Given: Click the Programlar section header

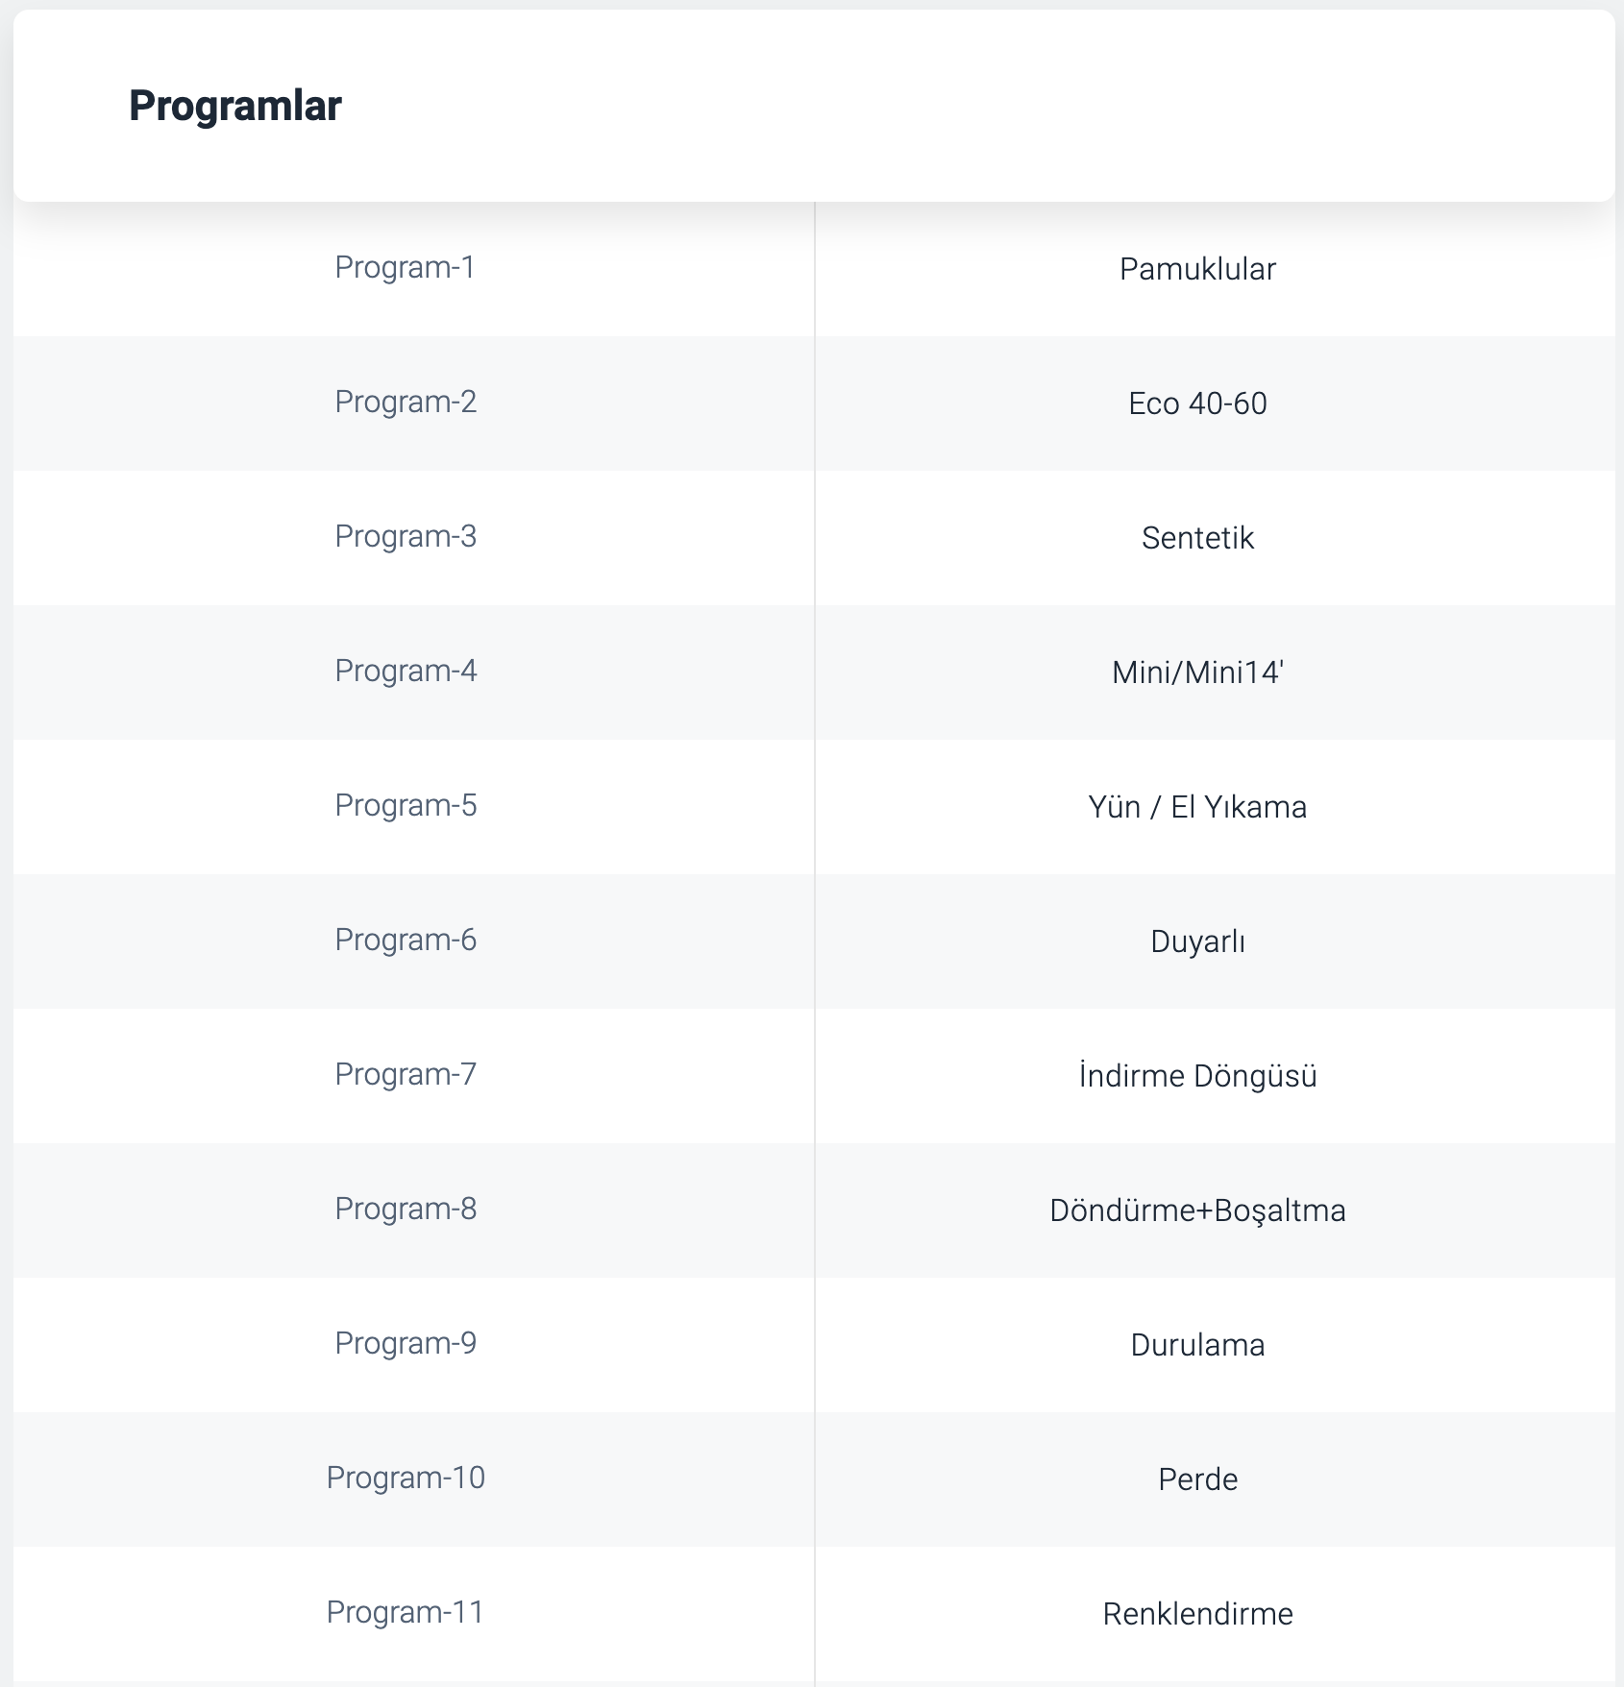Looking at the screenshot, I should tap(235, 106).
